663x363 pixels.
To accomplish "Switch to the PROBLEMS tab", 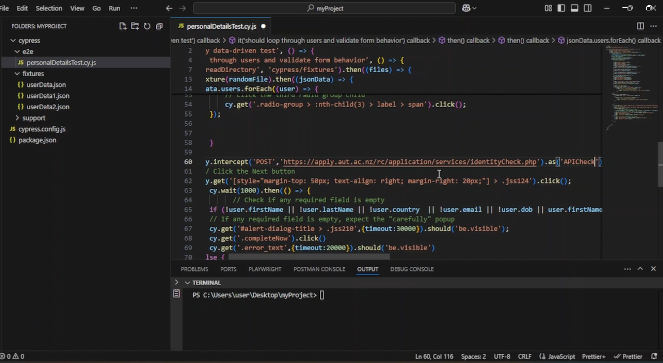I will coord(194,269).
